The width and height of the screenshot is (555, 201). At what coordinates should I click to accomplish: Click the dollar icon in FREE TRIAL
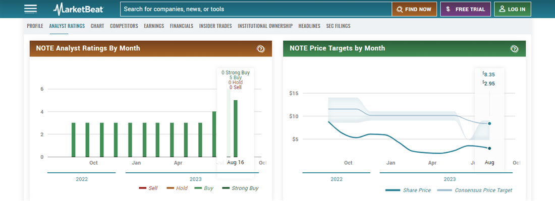[x=448, y=9]
